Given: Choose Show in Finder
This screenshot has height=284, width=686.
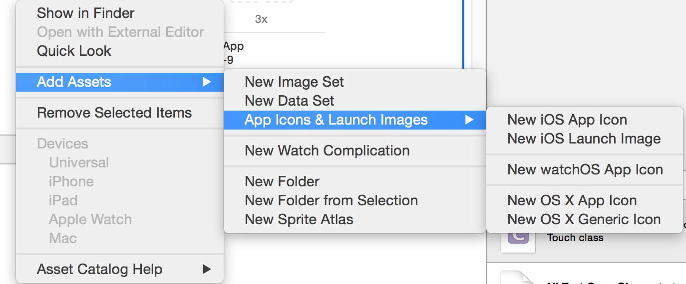Looking at the screenshot, I should click(x=86, y=13).
